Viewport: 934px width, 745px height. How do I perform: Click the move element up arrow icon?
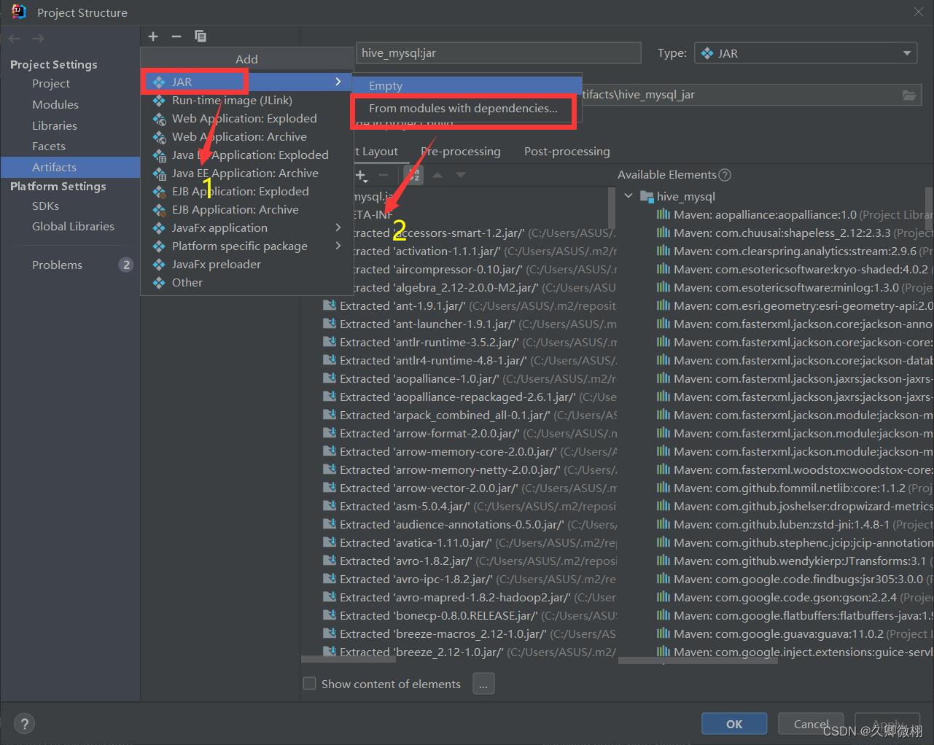[439, 175]
